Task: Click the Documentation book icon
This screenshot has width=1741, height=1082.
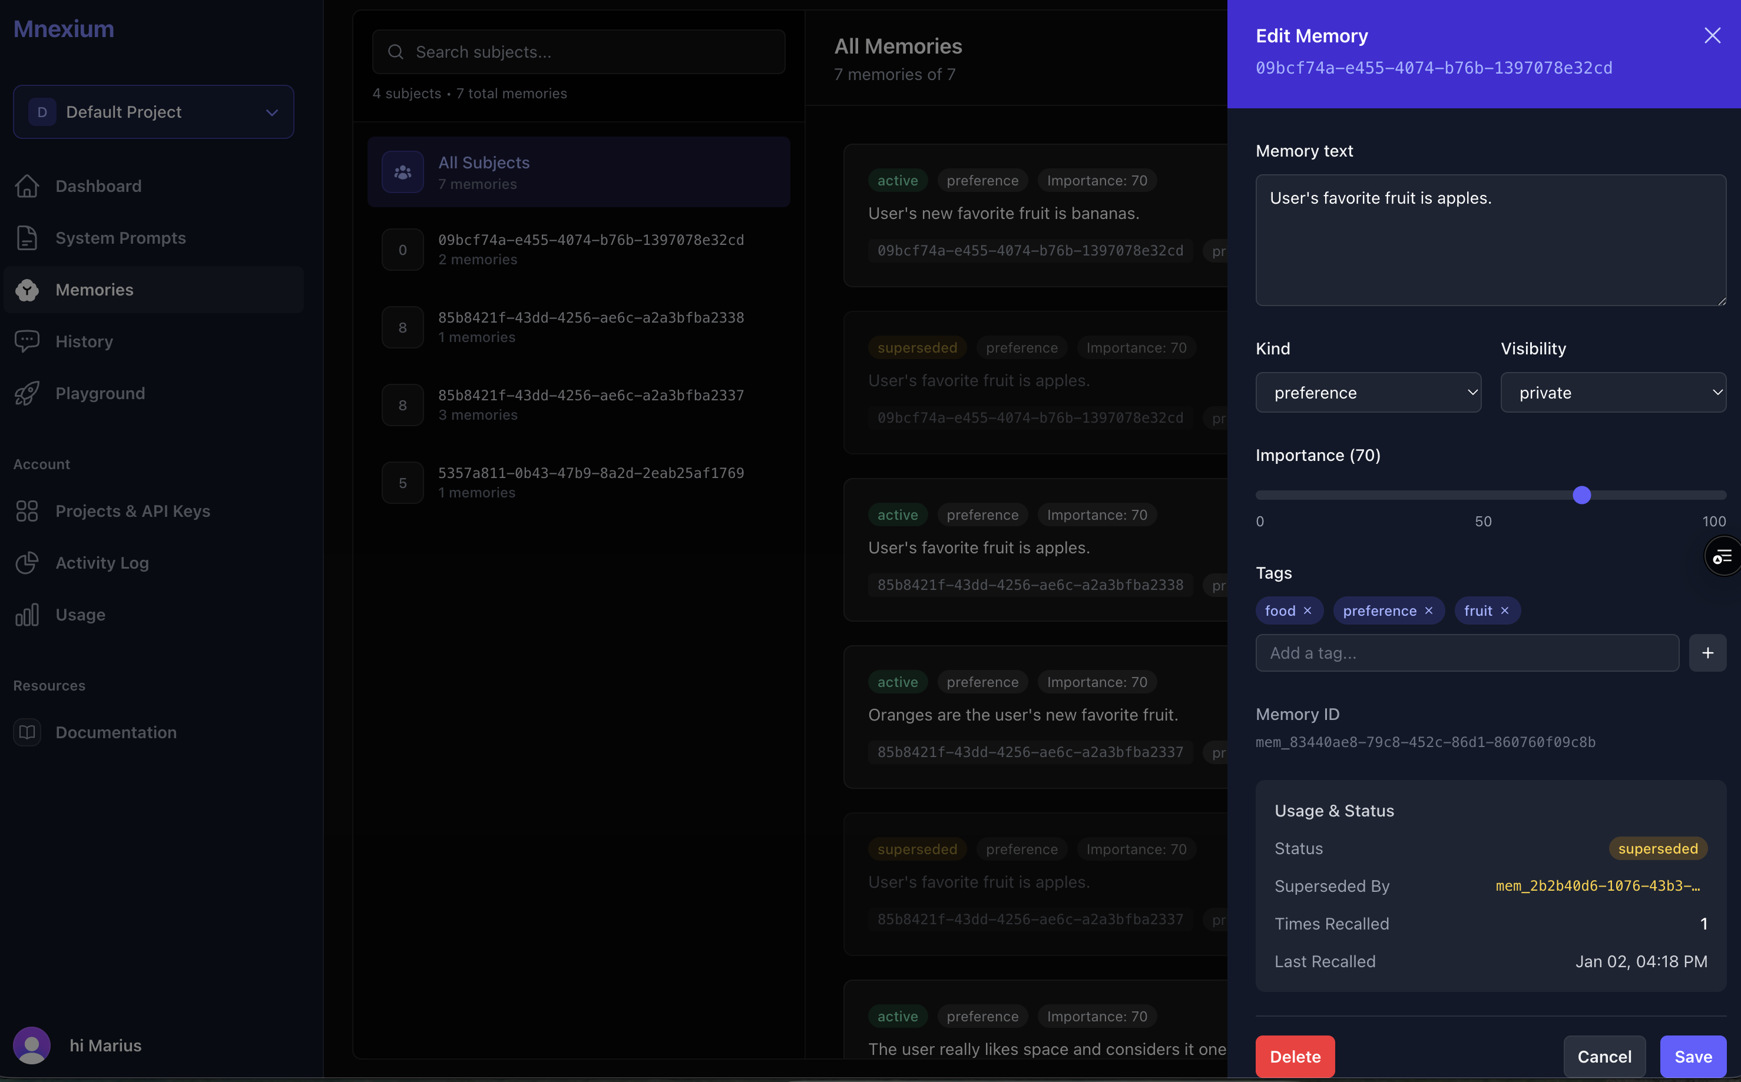Action: [x=27, y=732]
